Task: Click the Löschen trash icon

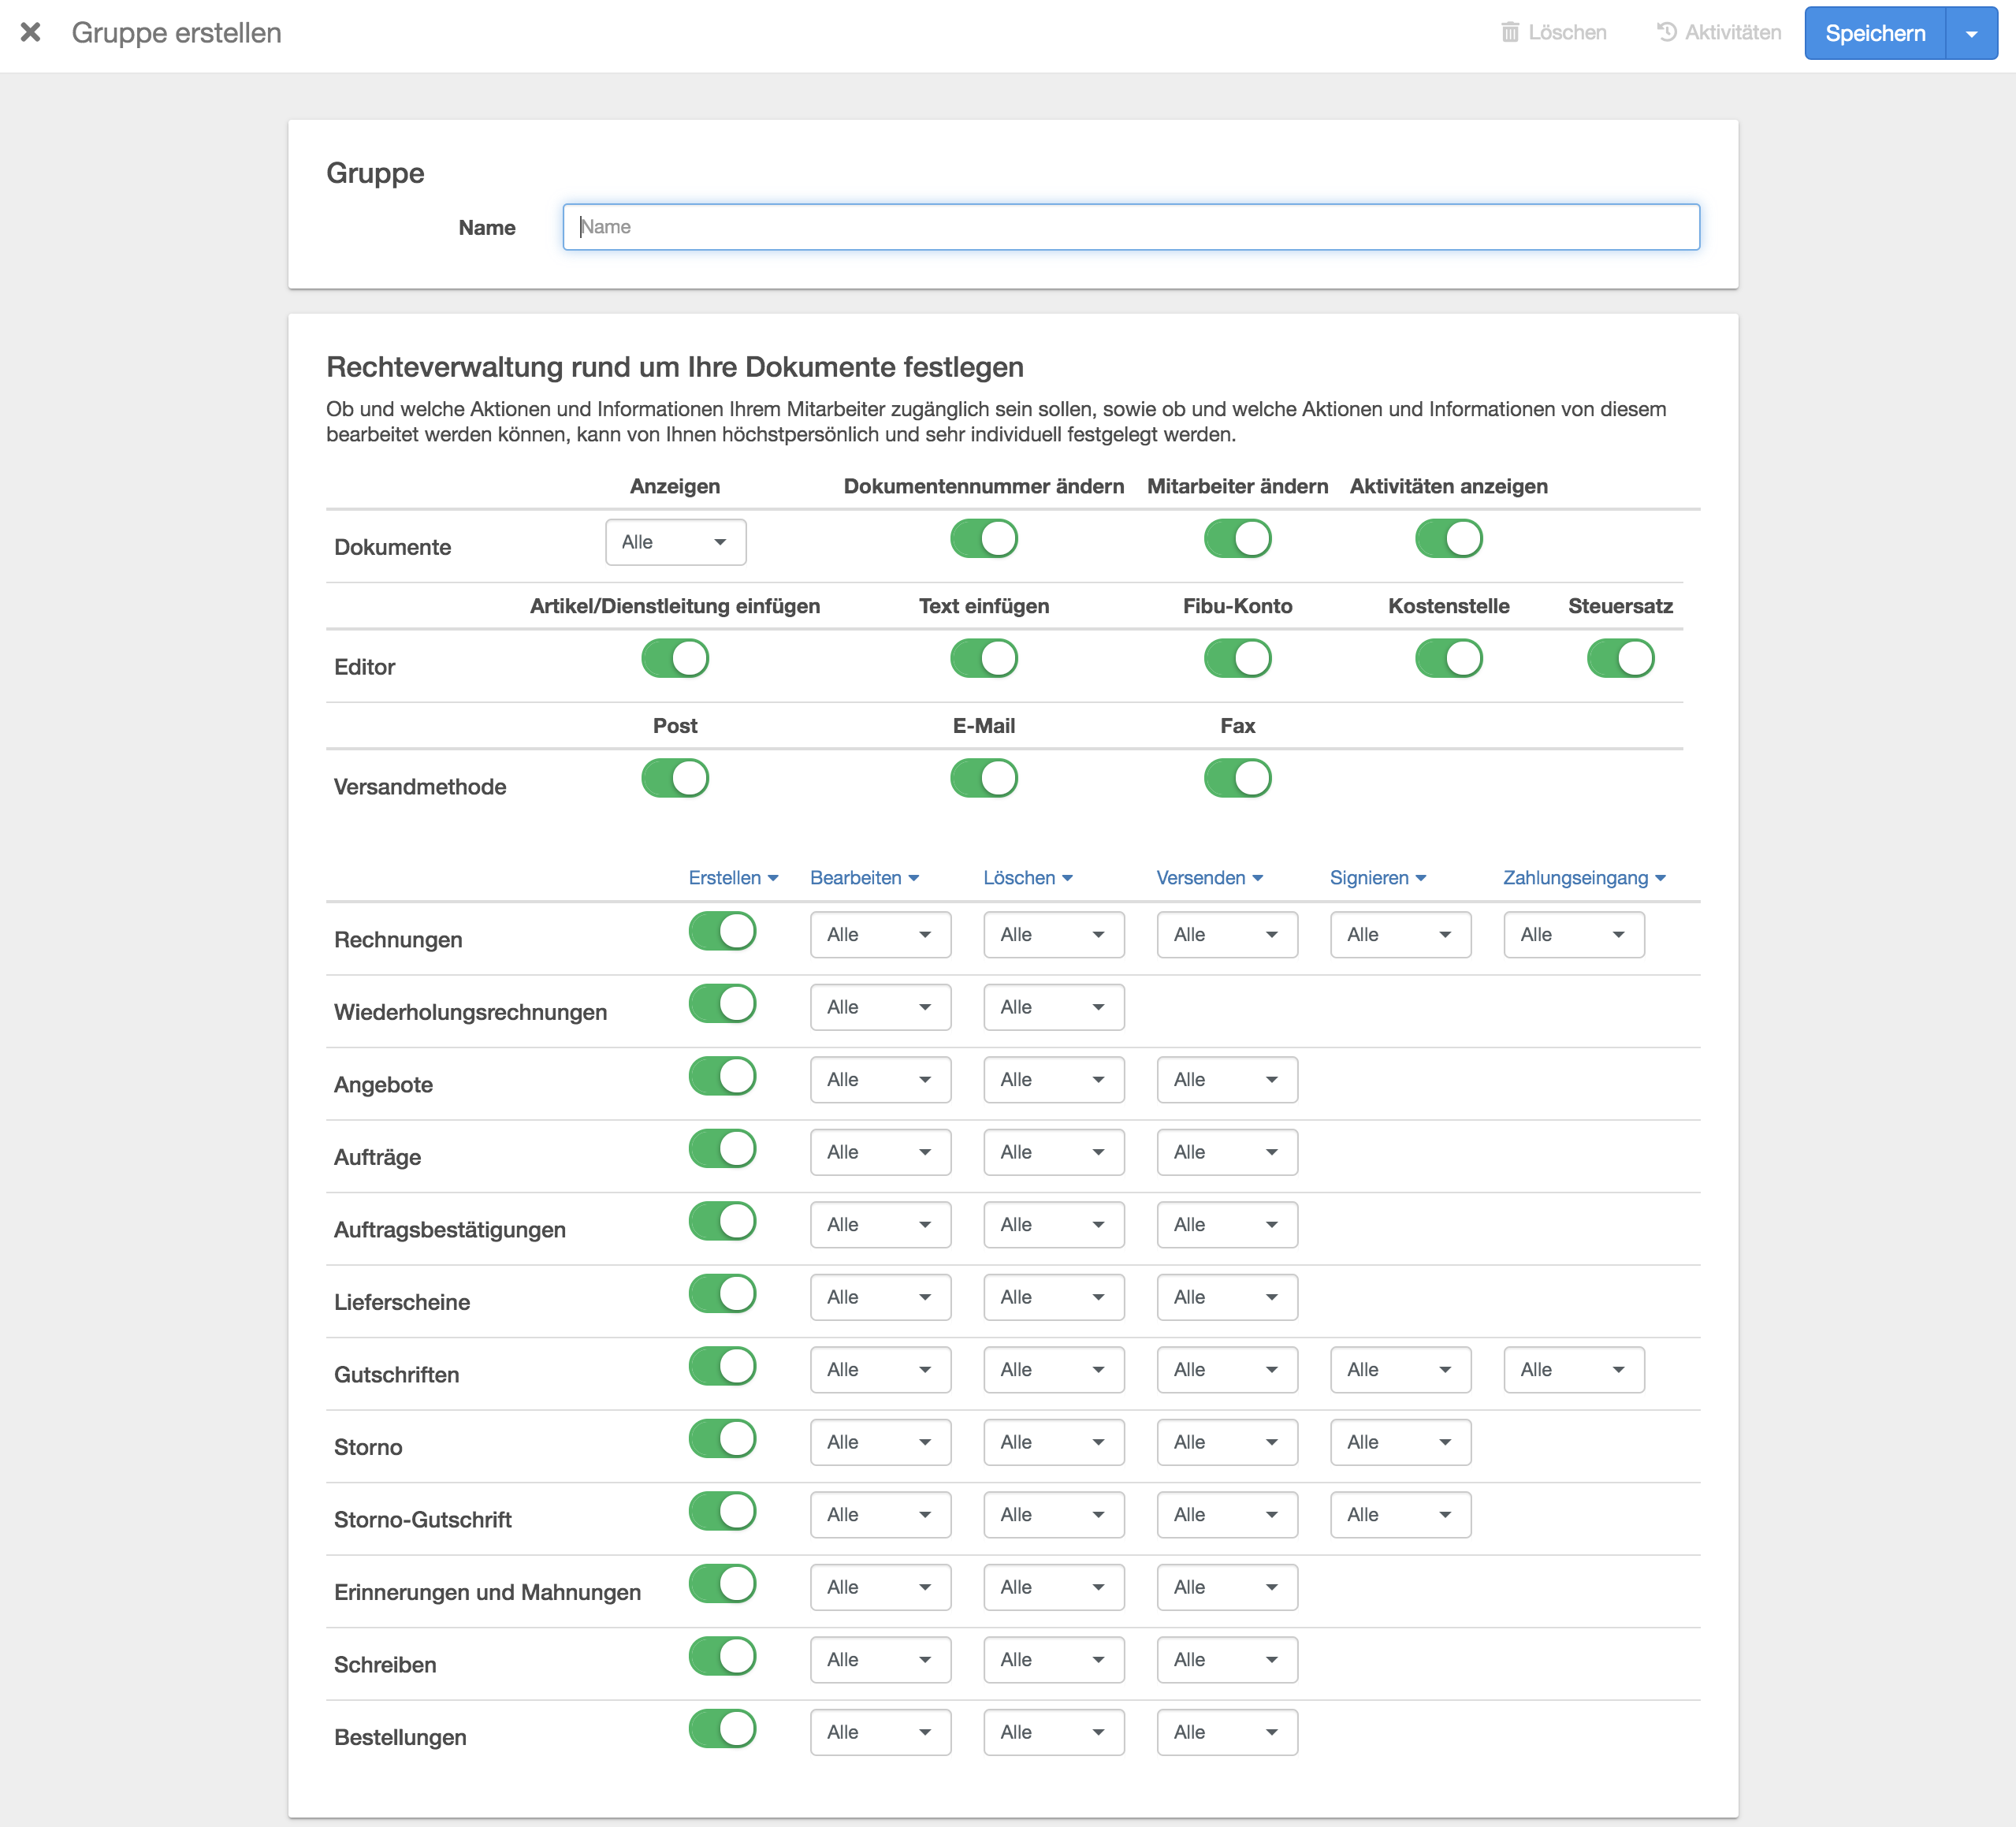Action: pyautogui.click(x=1509, y=32)
